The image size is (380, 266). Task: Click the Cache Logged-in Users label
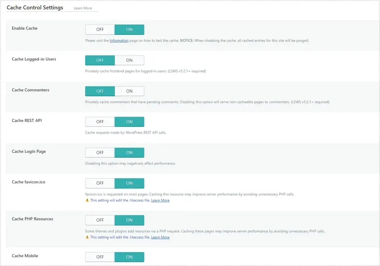point(34,59)
